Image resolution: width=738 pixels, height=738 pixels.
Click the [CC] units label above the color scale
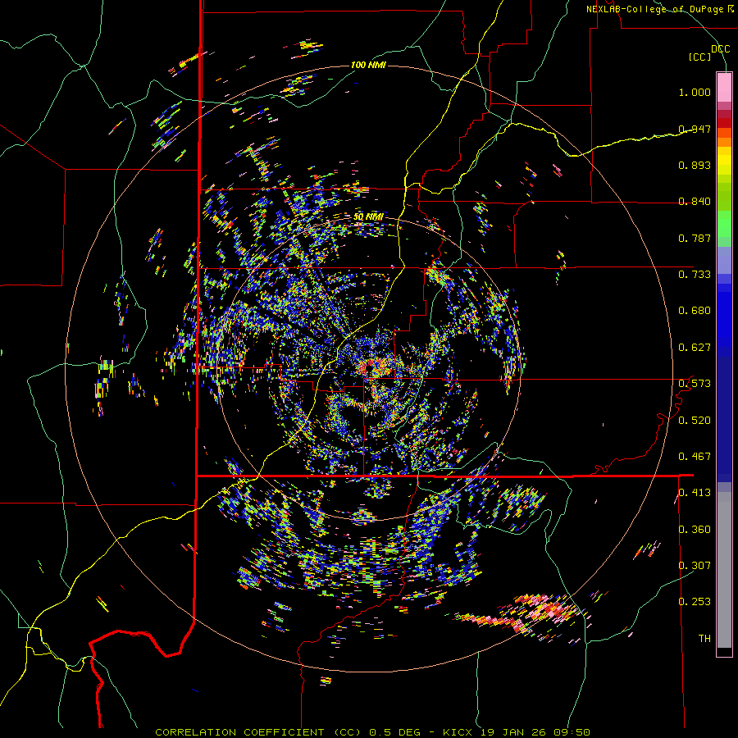coord(699,57)
